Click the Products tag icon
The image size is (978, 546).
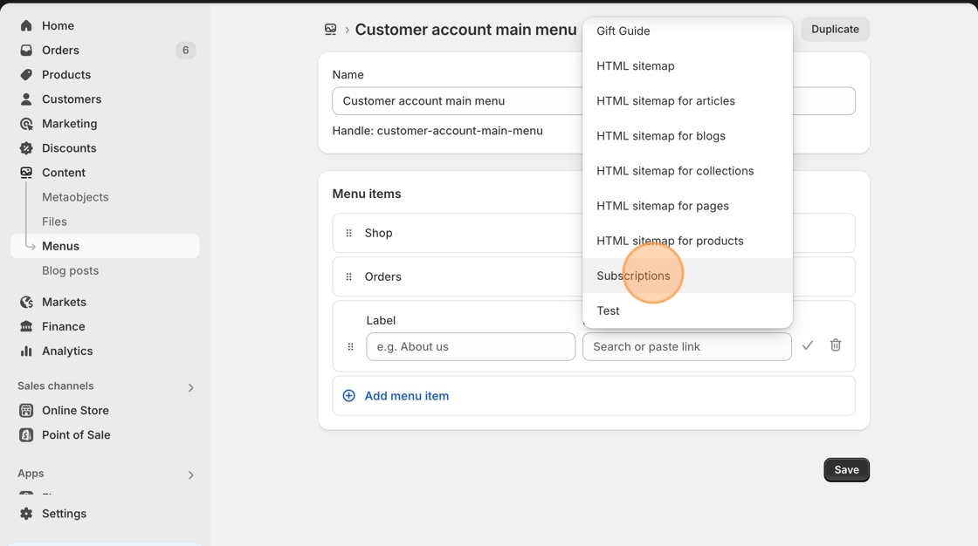coord(26,75)
